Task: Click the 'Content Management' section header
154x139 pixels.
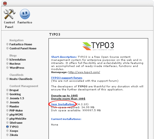Action: click(24, 86)
